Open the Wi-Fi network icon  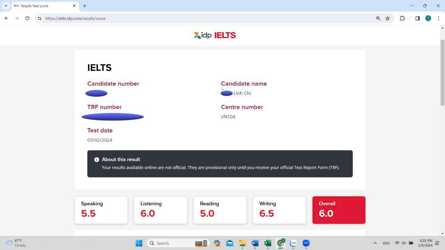point(397,243)
